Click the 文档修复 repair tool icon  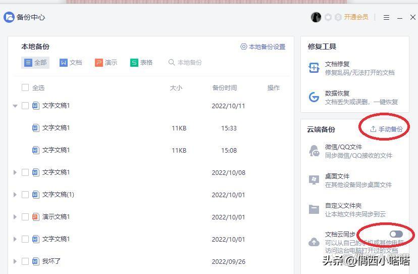point(314,68)
